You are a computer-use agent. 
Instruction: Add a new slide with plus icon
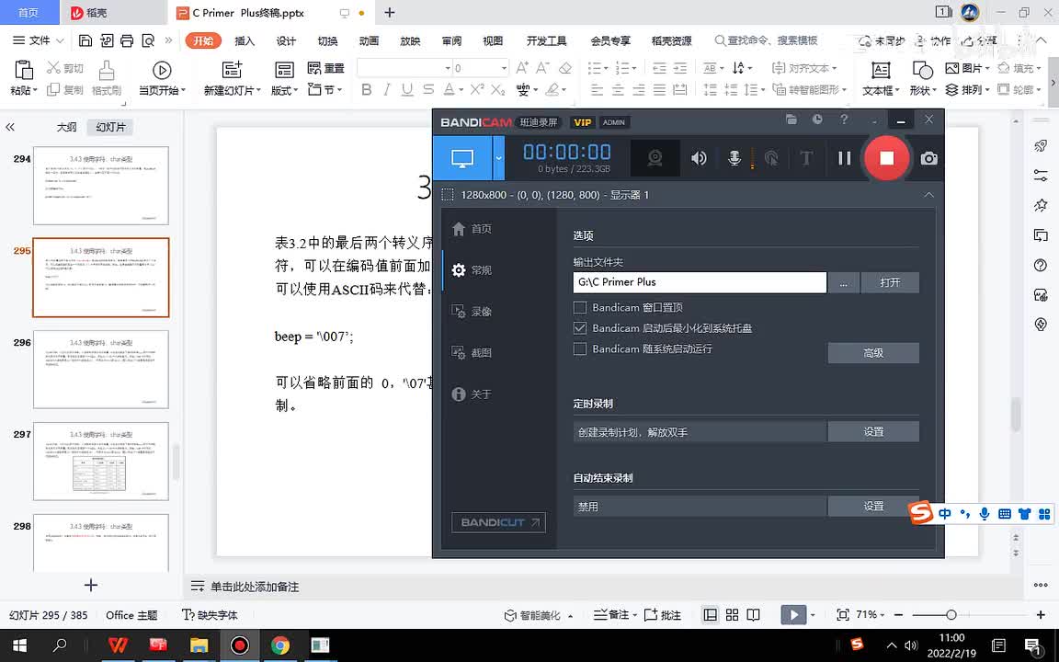(x=90, y=585)
